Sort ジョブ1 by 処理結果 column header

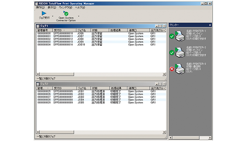[x=118, y=30]
